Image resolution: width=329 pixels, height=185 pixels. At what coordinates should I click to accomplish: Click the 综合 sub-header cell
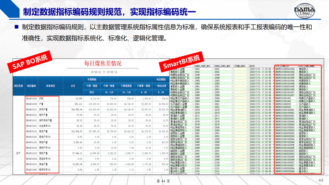pos(92,92)
